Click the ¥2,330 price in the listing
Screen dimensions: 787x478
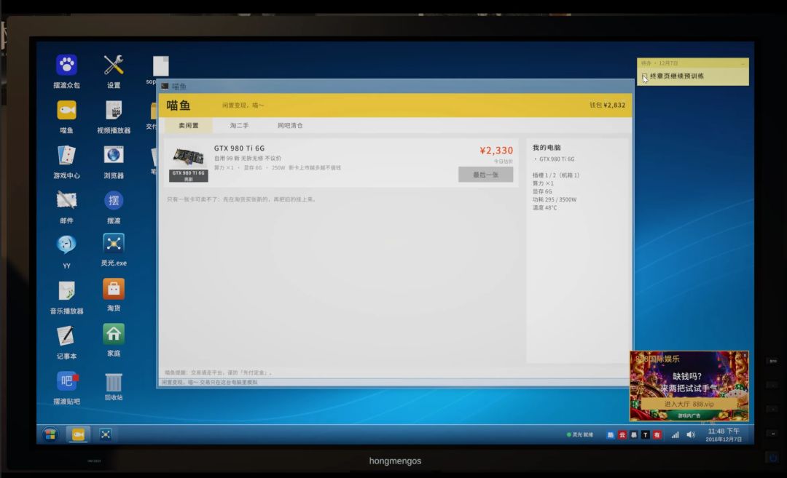pos(496,151)
